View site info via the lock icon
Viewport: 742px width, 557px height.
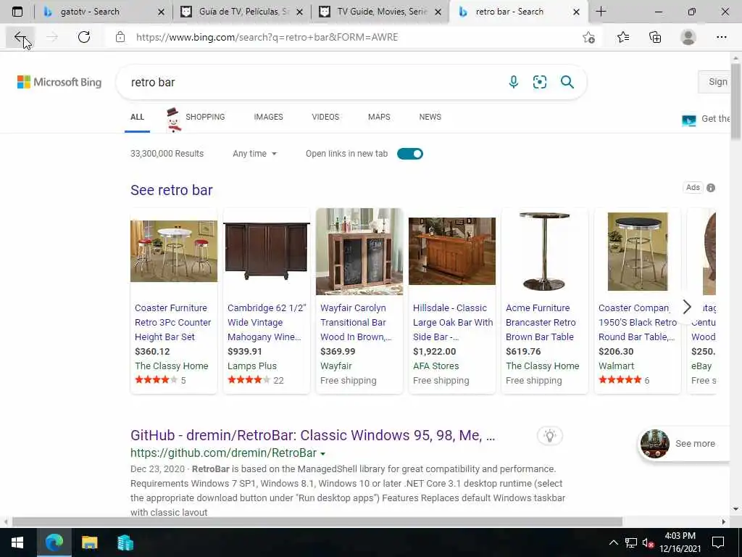pos(120,37)
